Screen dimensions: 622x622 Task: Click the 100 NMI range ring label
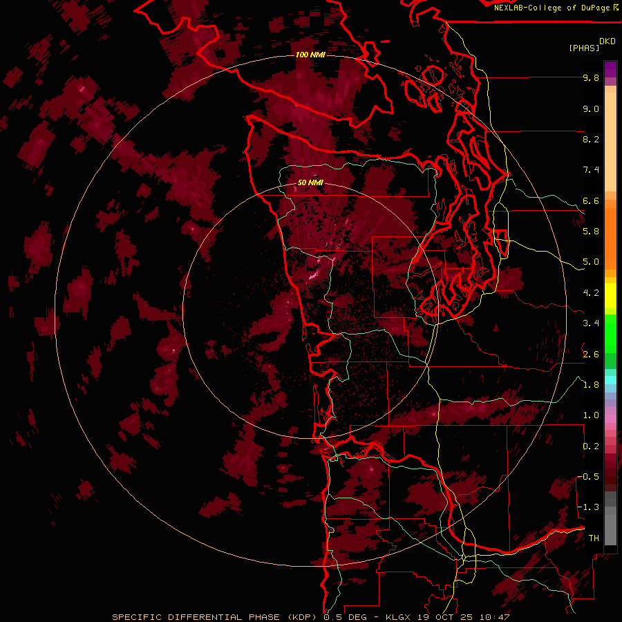[x=310, y=55]
